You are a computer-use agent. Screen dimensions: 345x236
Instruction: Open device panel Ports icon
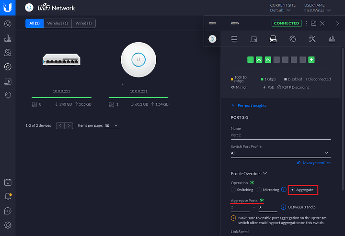(x=273, y=39)
